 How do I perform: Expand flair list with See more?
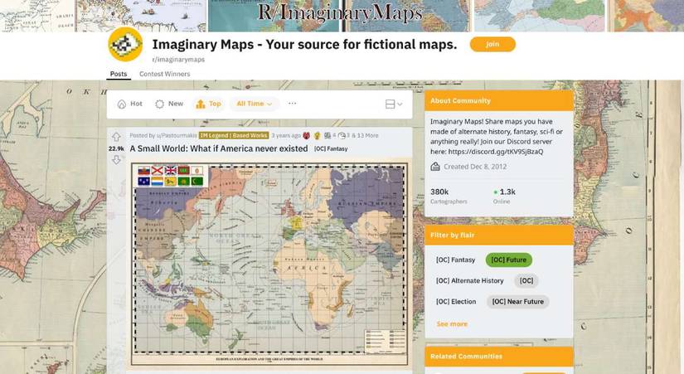(452, 323)
